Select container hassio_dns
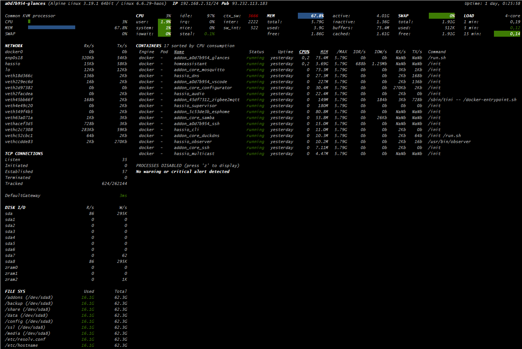 pyautogui.click(x=186, y=76)
